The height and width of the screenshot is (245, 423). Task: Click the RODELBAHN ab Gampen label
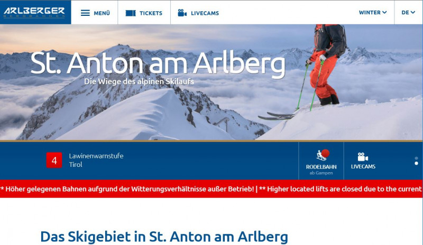pos(321,170)
